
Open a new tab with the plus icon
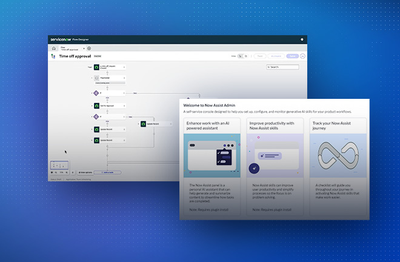pyautogui.click(x=89, y=49)
